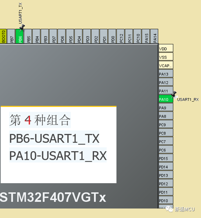This screenshot has height=218, width=201.
Task: Select pin PB5
Action: coord(28,36)
